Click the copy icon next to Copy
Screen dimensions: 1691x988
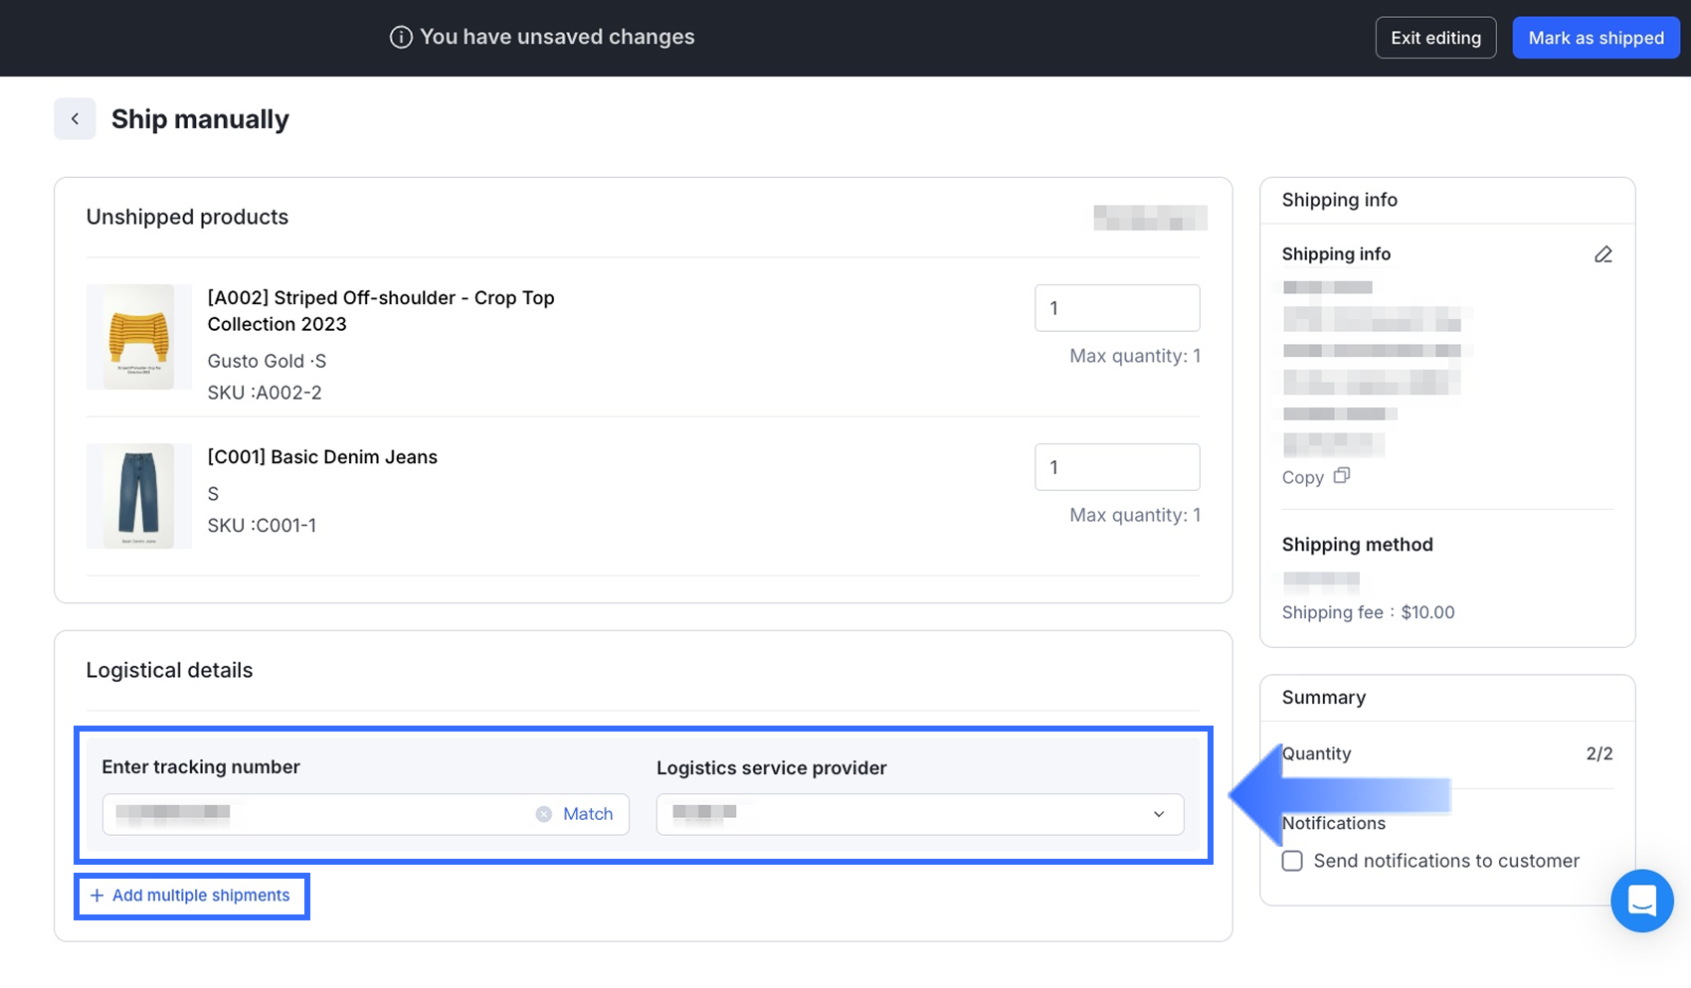pyautogui.click(x=1342, y=476)
